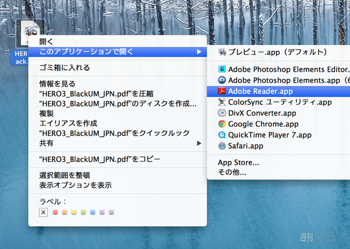Open with Safari.app
The width and height of the screenshot is (350, 249).
(x=279, y=146)
